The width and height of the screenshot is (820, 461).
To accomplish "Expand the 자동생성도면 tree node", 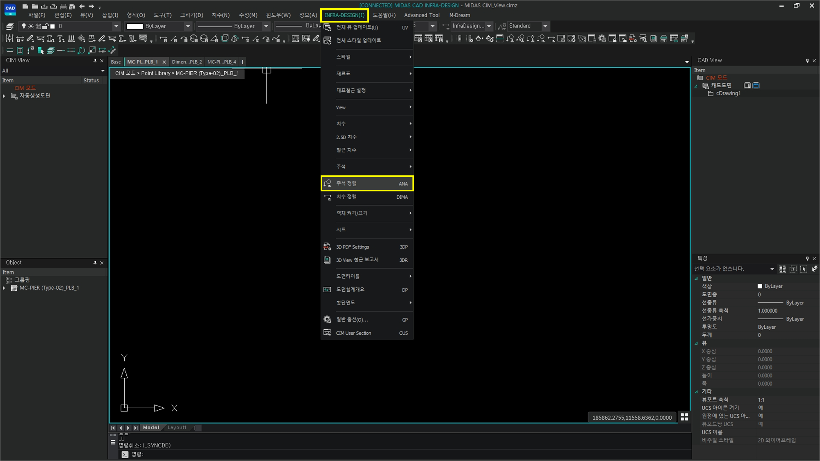I will (4, 96).
